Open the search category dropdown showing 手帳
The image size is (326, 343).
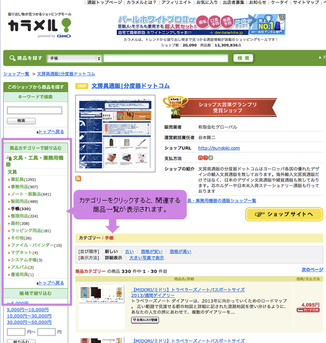[x=74, y=58]
